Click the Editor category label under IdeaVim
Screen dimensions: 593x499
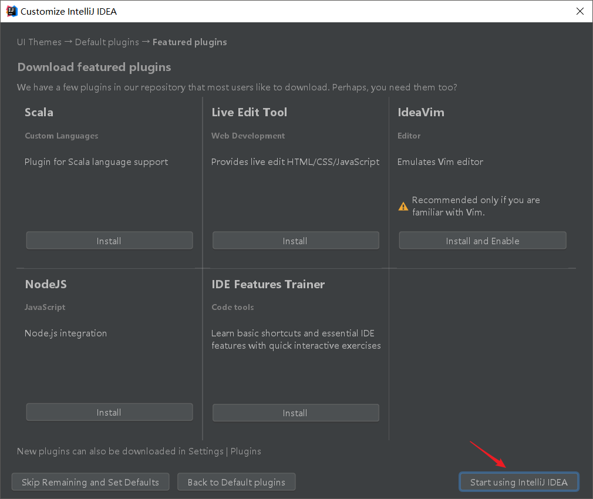[x=409, y=136]
